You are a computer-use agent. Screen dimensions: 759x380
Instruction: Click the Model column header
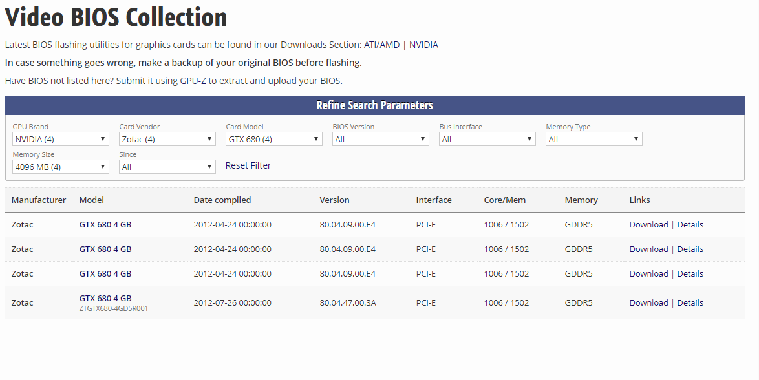(x=92, y=200)
